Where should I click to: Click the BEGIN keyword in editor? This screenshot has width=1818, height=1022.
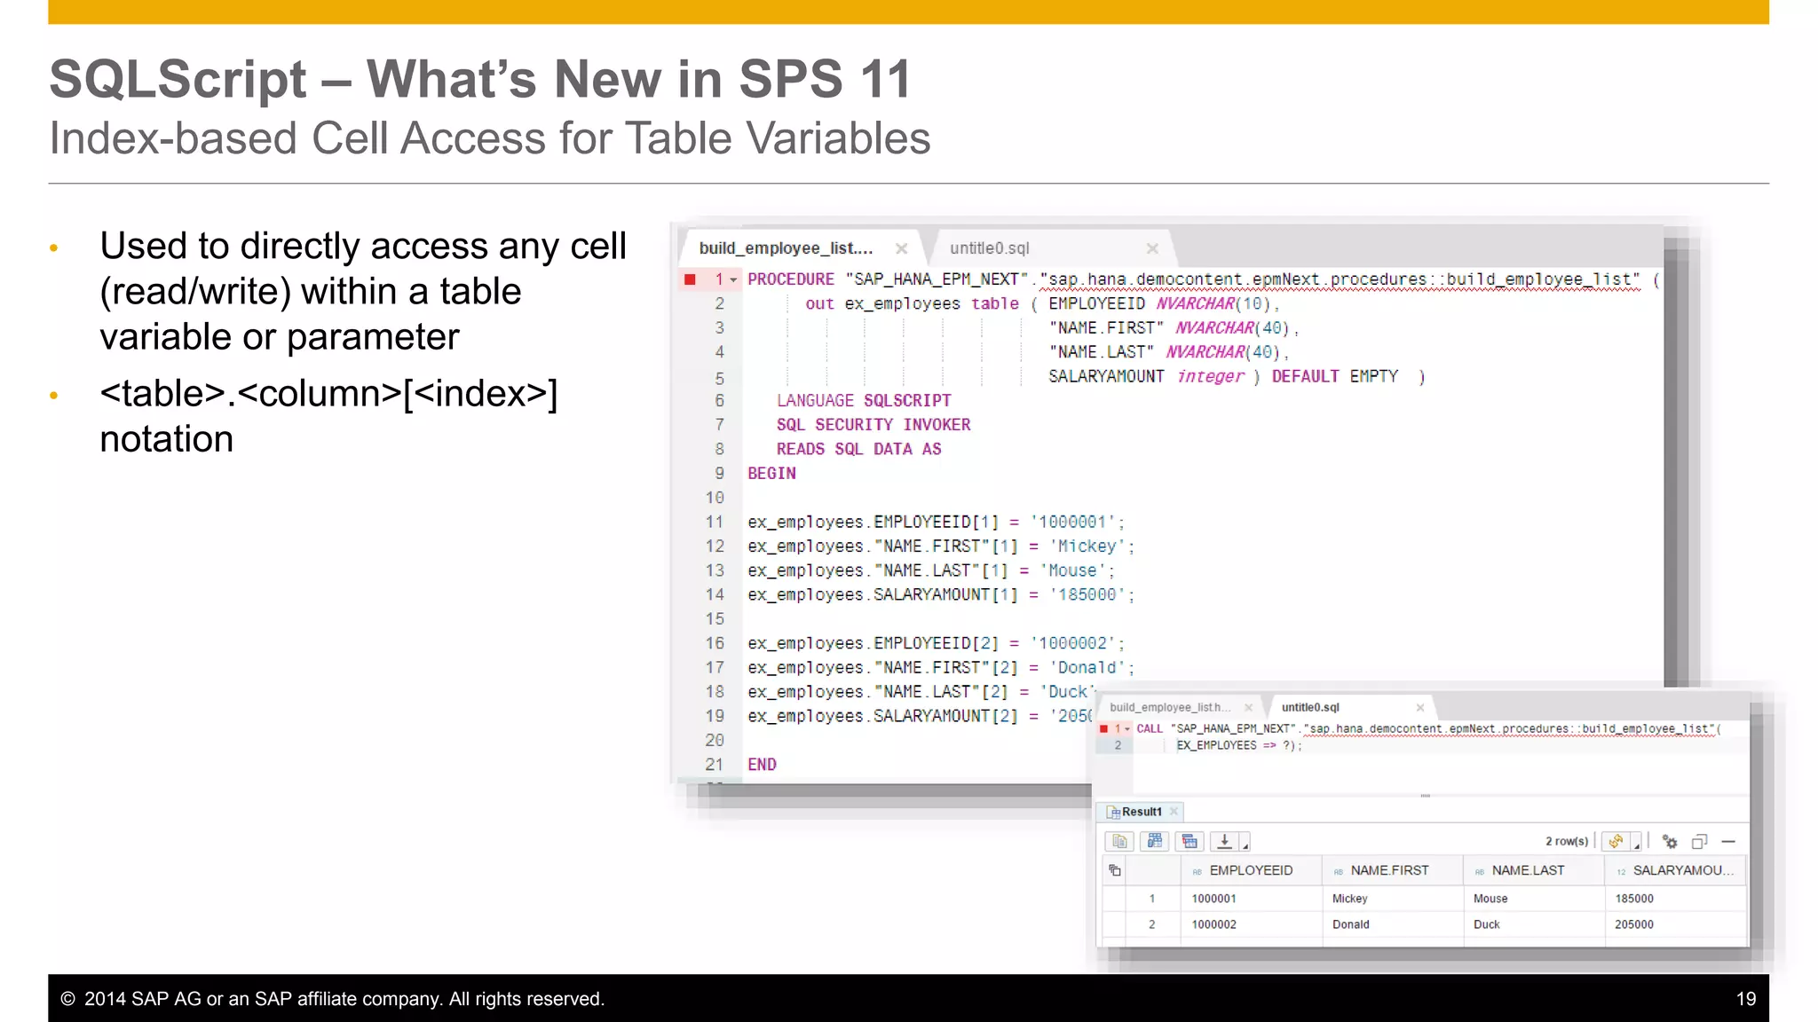[x=771, y=474]
